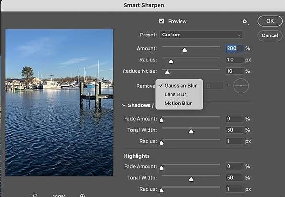Focus the Highlights Radius value field
The image size is (285, 197).
[x=235, y=189]
